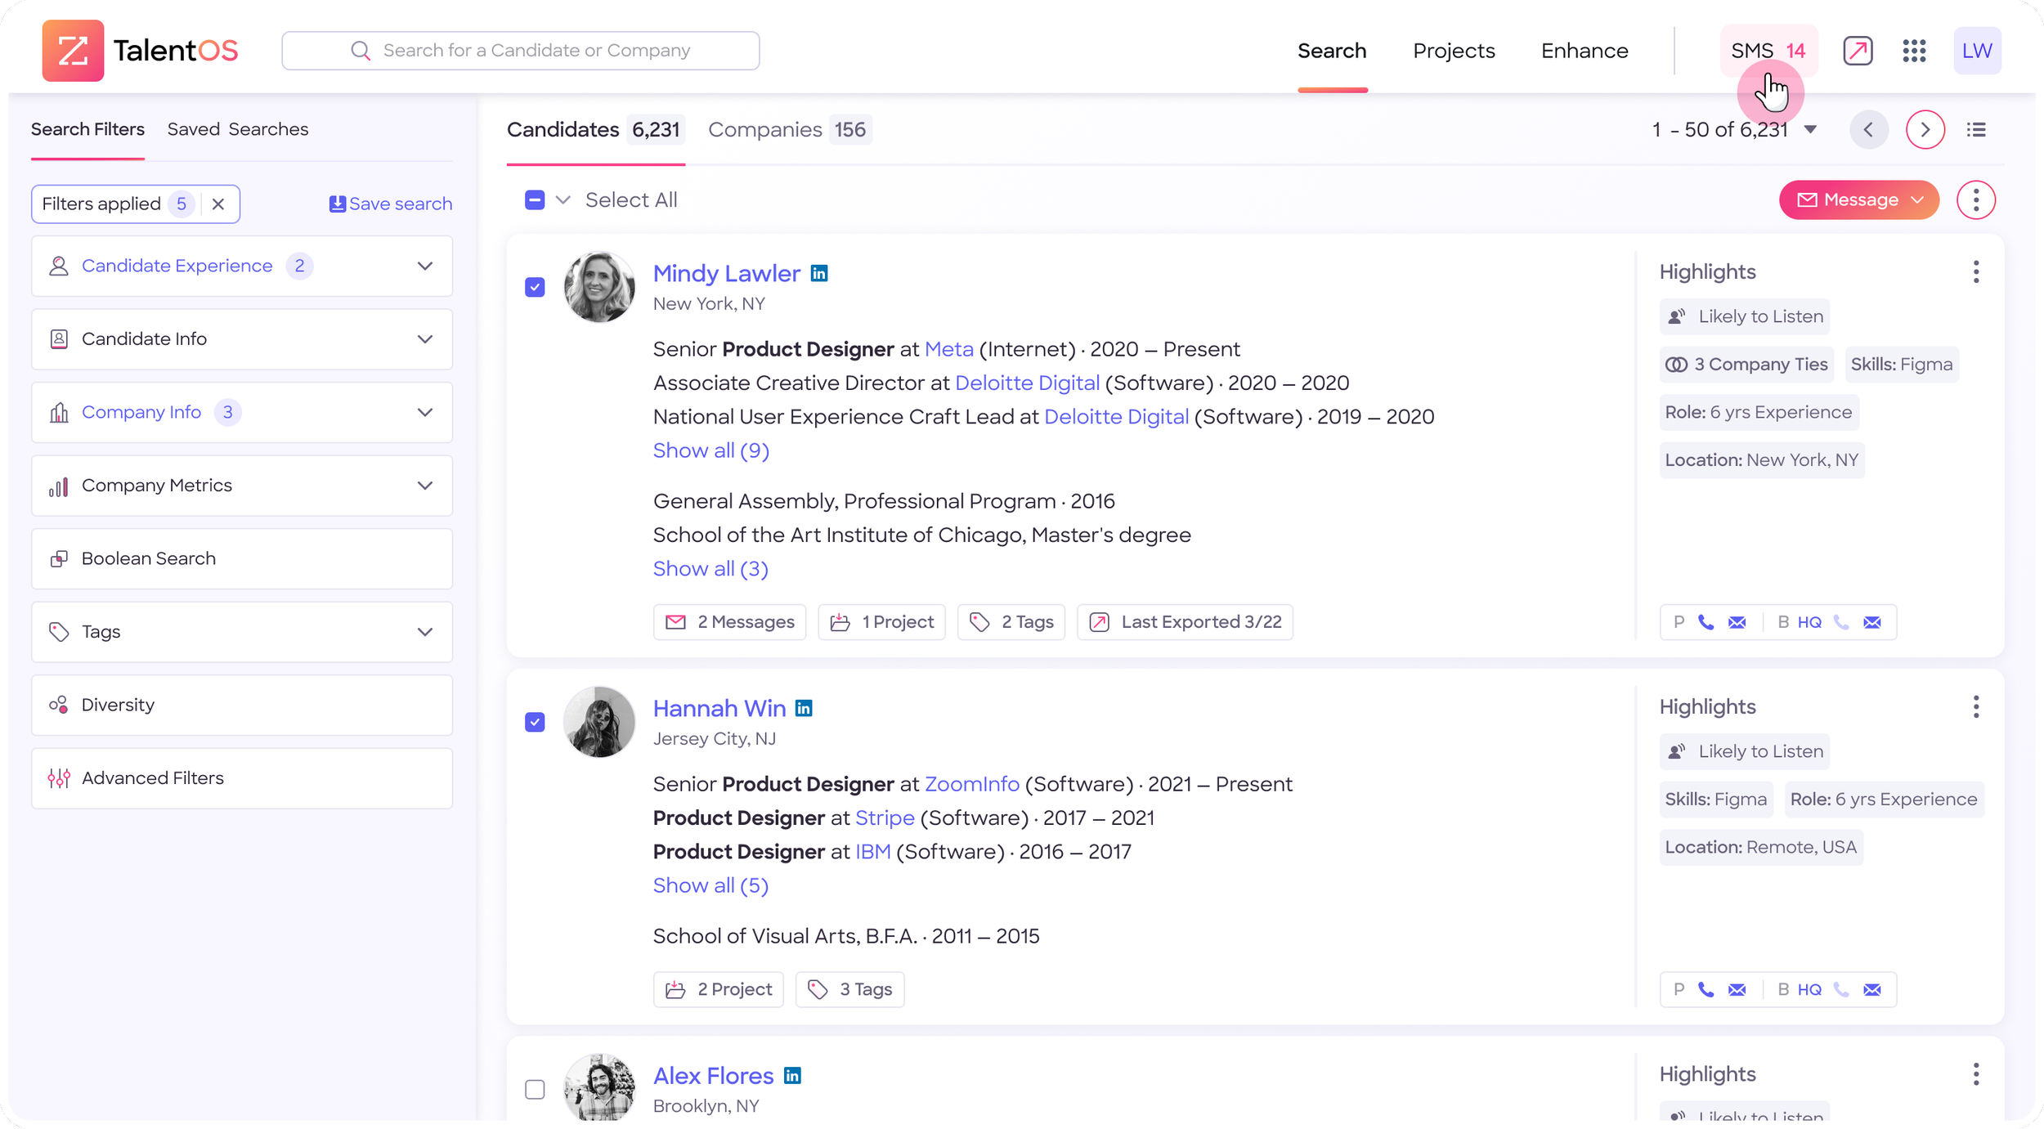Clear applied filters with X icon

coord(218,204)
